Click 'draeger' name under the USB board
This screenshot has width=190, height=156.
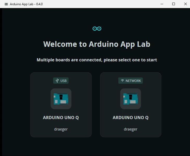pos(61,129)
